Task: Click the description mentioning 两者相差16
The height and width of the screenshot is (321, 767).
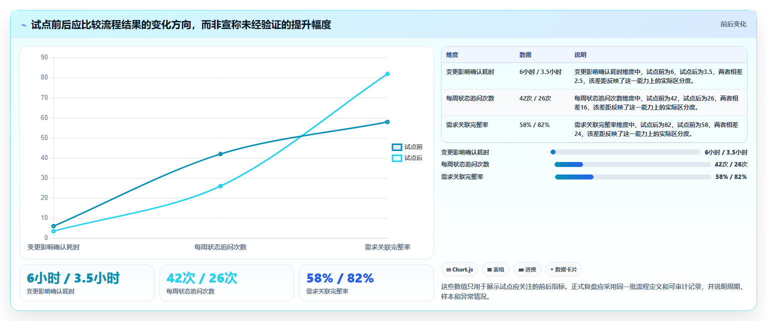Action: coord(657,102)
